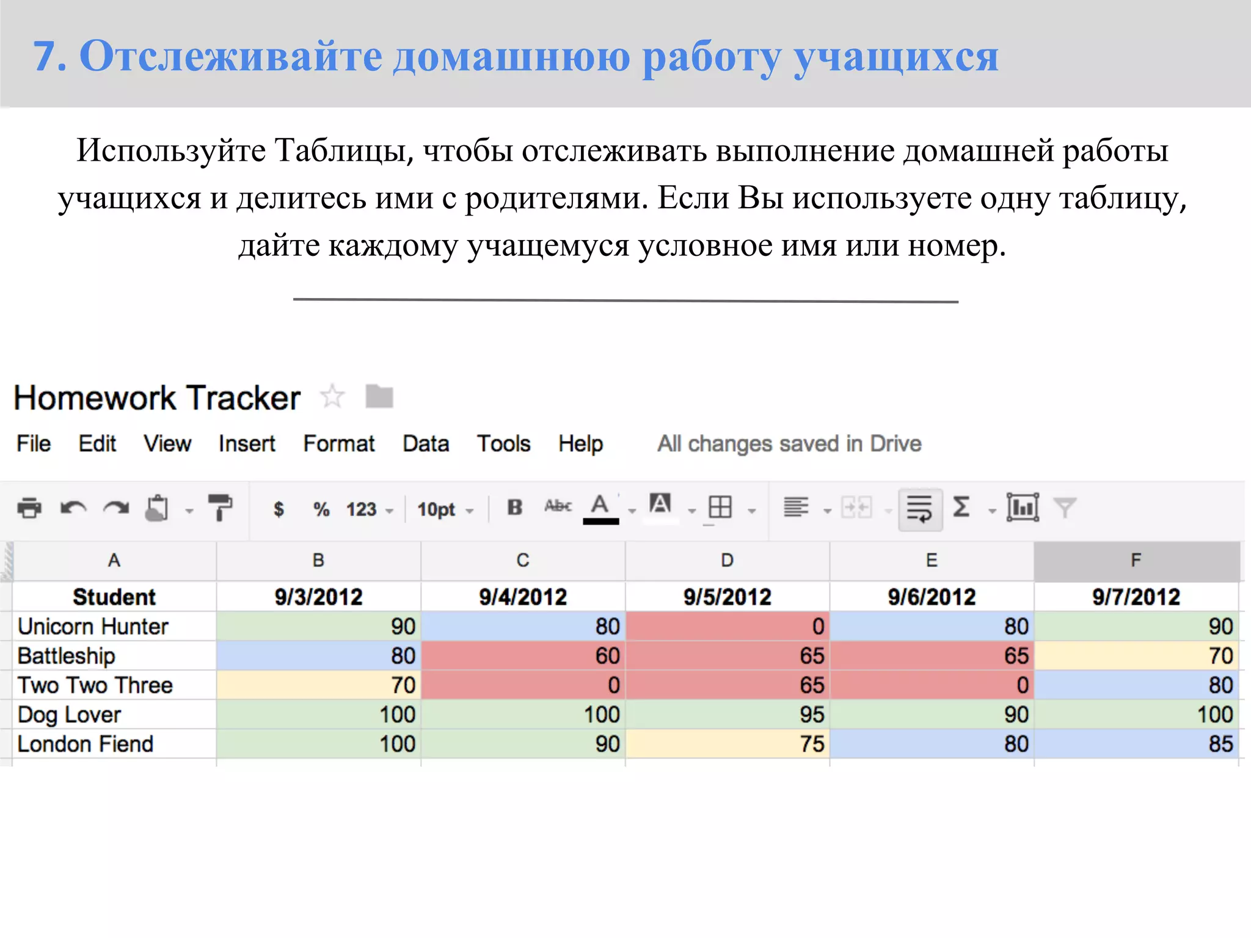The width and height of the screenshot is (1251, 938).
Task: Click London Fiend's 75 cell
Action: [x=727, y=743]
